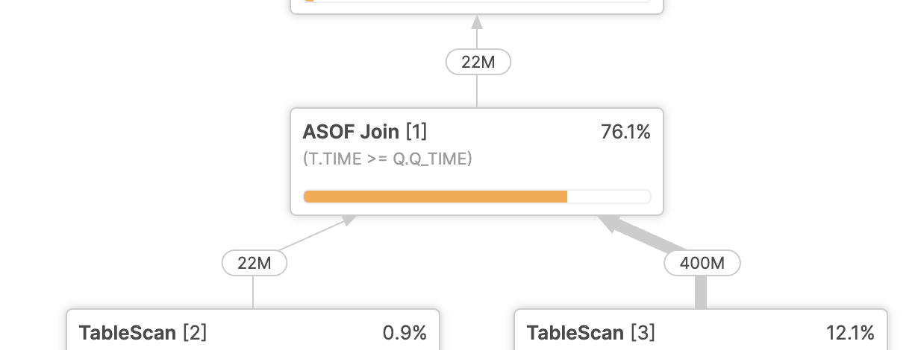918x350 pixels.
Task: Click the thick arrowhead entering ASOF Join
Action: coord(607,223)
